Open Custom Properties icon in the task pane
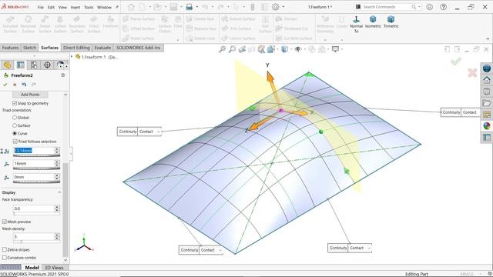The width and height of the screenshot is (493, 277). coord(487,137)
